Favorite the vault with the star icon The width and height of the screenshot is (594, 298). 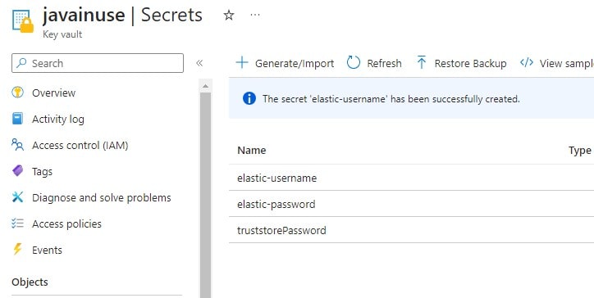(x=228, y=15)
